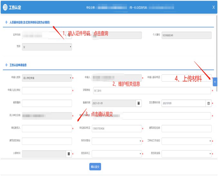Open the 性别 dropdown
218x176 pixels.
pos(47,47)
